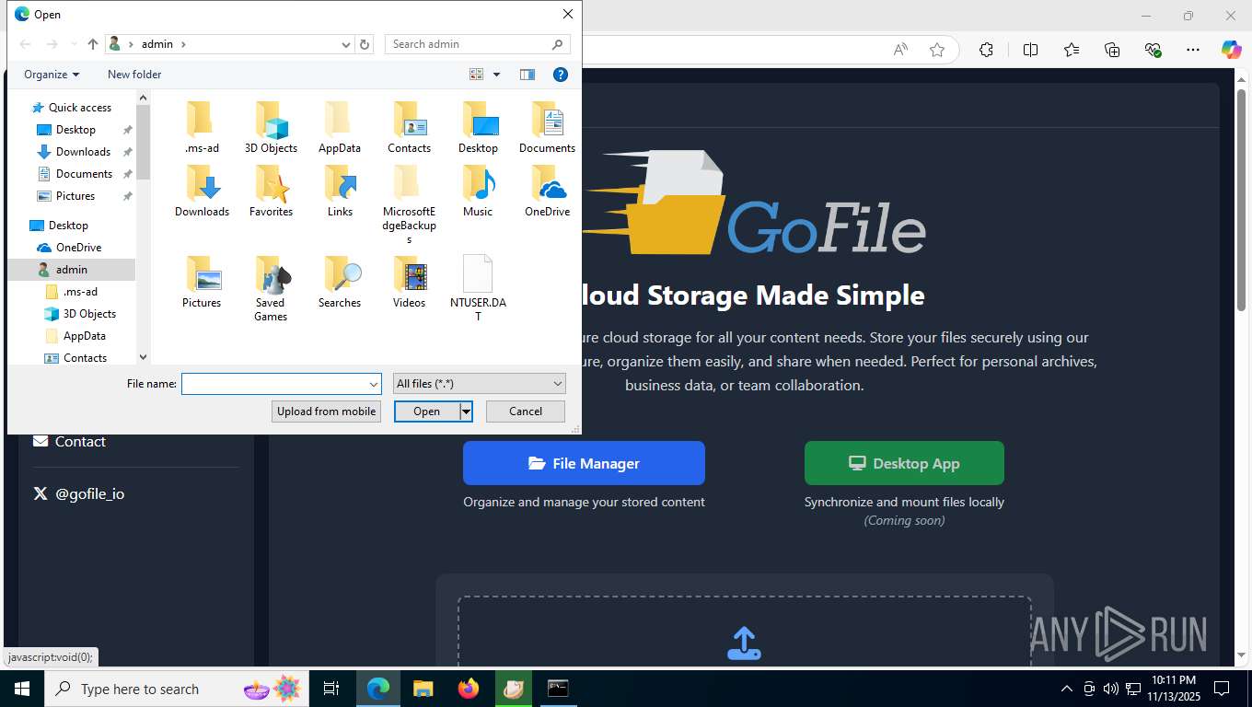The image size is (1252, 707).
Task: Go up one folder level arrow
Action: (93, 44)
